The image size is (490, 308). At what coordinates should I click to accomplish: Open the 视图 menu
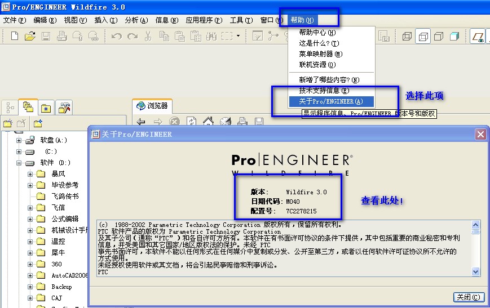(76, 20)
